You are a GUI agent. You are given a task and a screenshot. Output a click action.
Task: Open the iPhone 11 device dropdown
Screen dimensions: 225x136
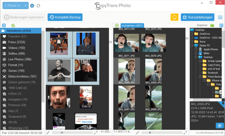16,6
